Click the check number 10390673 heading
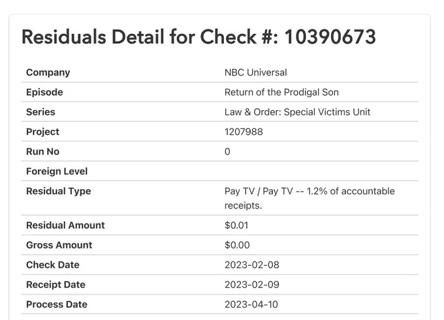 coord(198,37)
